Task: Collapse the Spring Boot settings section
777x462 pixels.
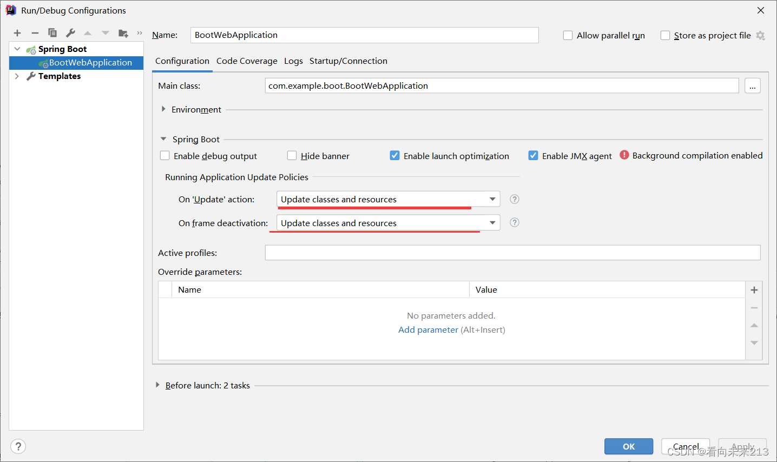Action: tap(163, 139)
